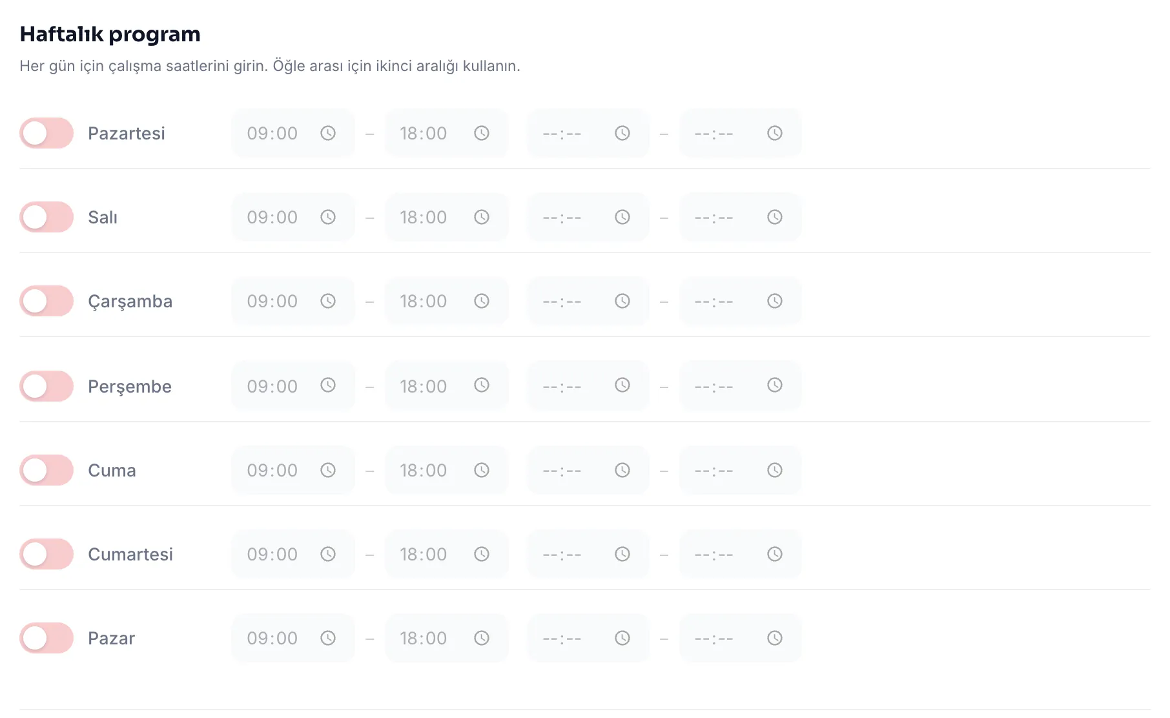
Task: Click clock icon of Pazar second interval start
Action: 622,638
